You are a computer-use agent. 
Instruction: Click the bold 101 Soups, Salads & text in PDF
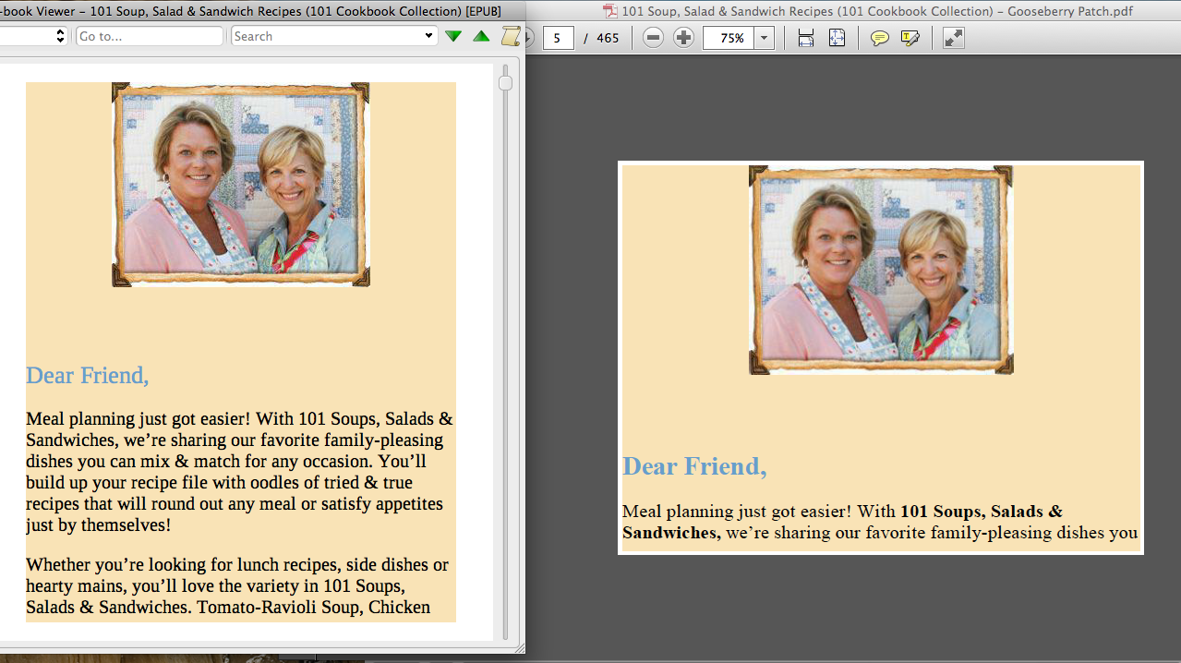tap(981, 511)
